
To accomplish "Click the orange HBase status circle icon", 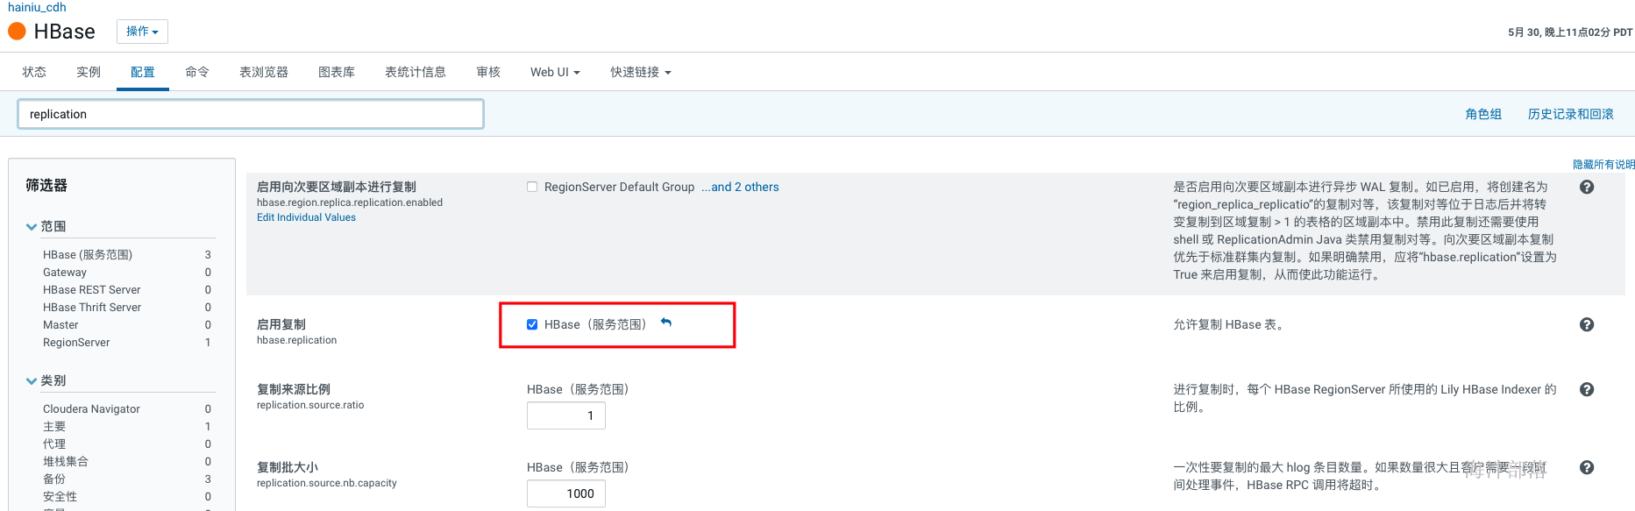I will [x=17, y=32].
